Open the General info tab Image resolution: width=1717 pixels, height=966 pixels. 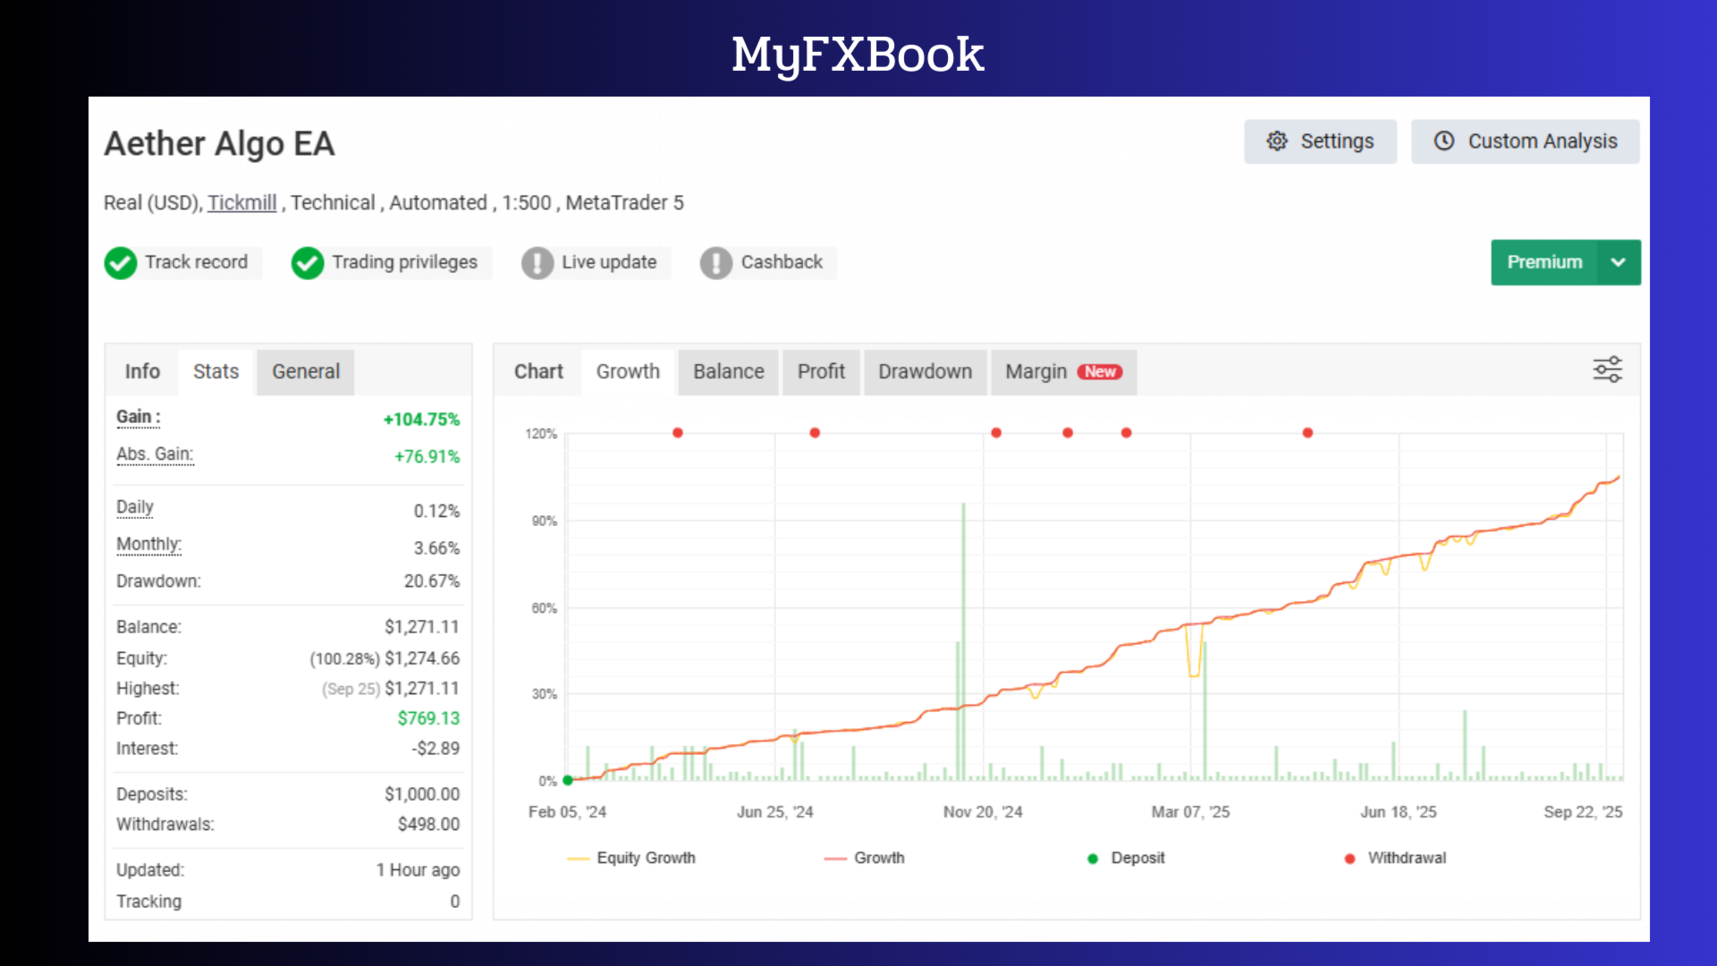pos(306,372)
